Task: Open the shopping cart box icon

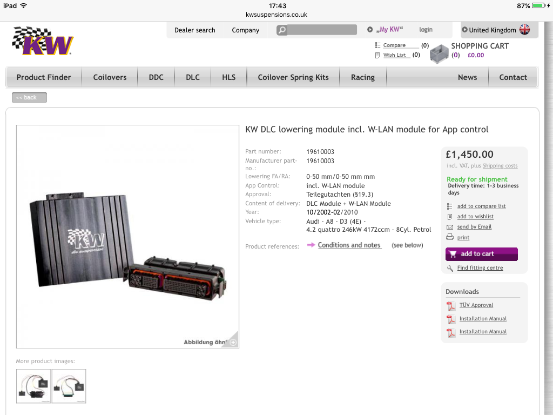Action: pyautogui.click(x=439, y=54)
